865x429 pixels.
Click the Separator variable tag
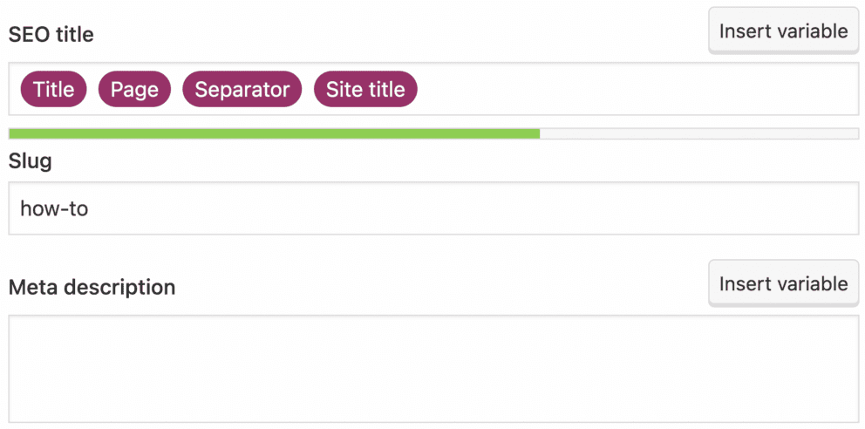[242, 89]
